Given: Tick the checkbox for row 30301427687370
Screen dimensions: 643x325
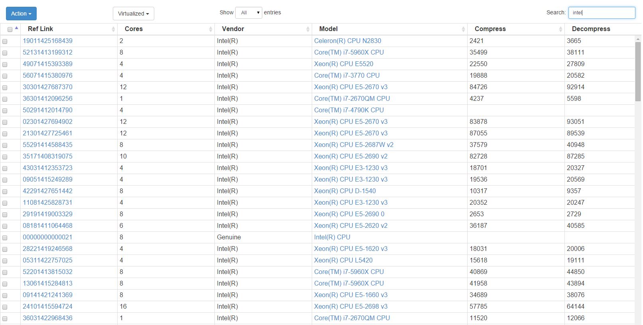Looking at the screenshot, I should point(5,87).
